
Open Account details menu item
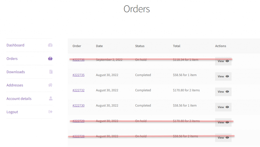tap(19, 99)
